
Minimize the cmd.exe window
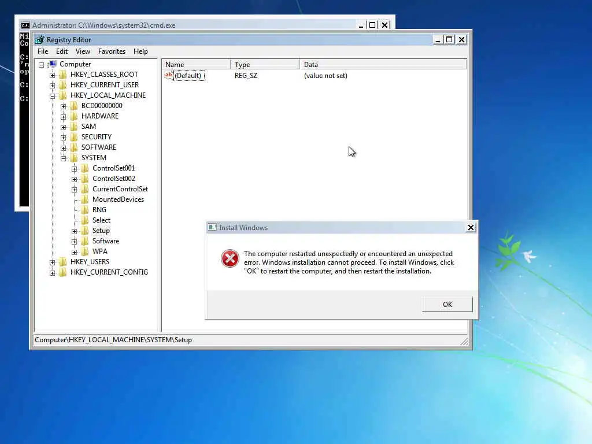point(361,25)
